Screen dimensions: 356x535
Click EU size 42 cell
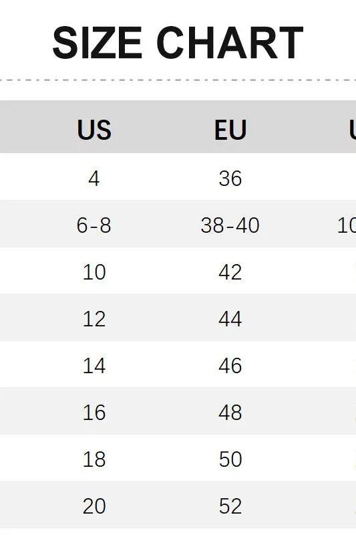(230, 272)
